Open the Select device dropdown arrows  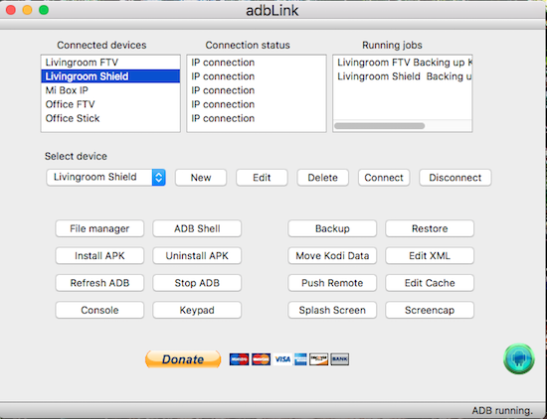[x=159, y=178]
